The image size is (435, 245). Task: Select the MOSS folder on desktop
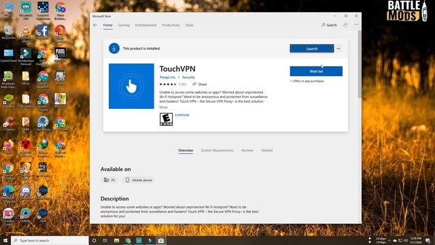tap(26, 78)
